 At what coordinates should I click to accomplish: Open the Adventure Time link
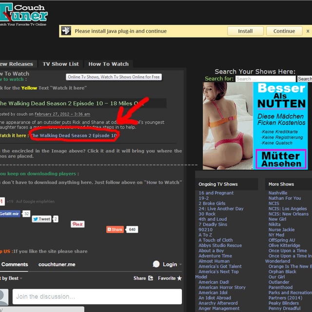(x=215, y=255)
